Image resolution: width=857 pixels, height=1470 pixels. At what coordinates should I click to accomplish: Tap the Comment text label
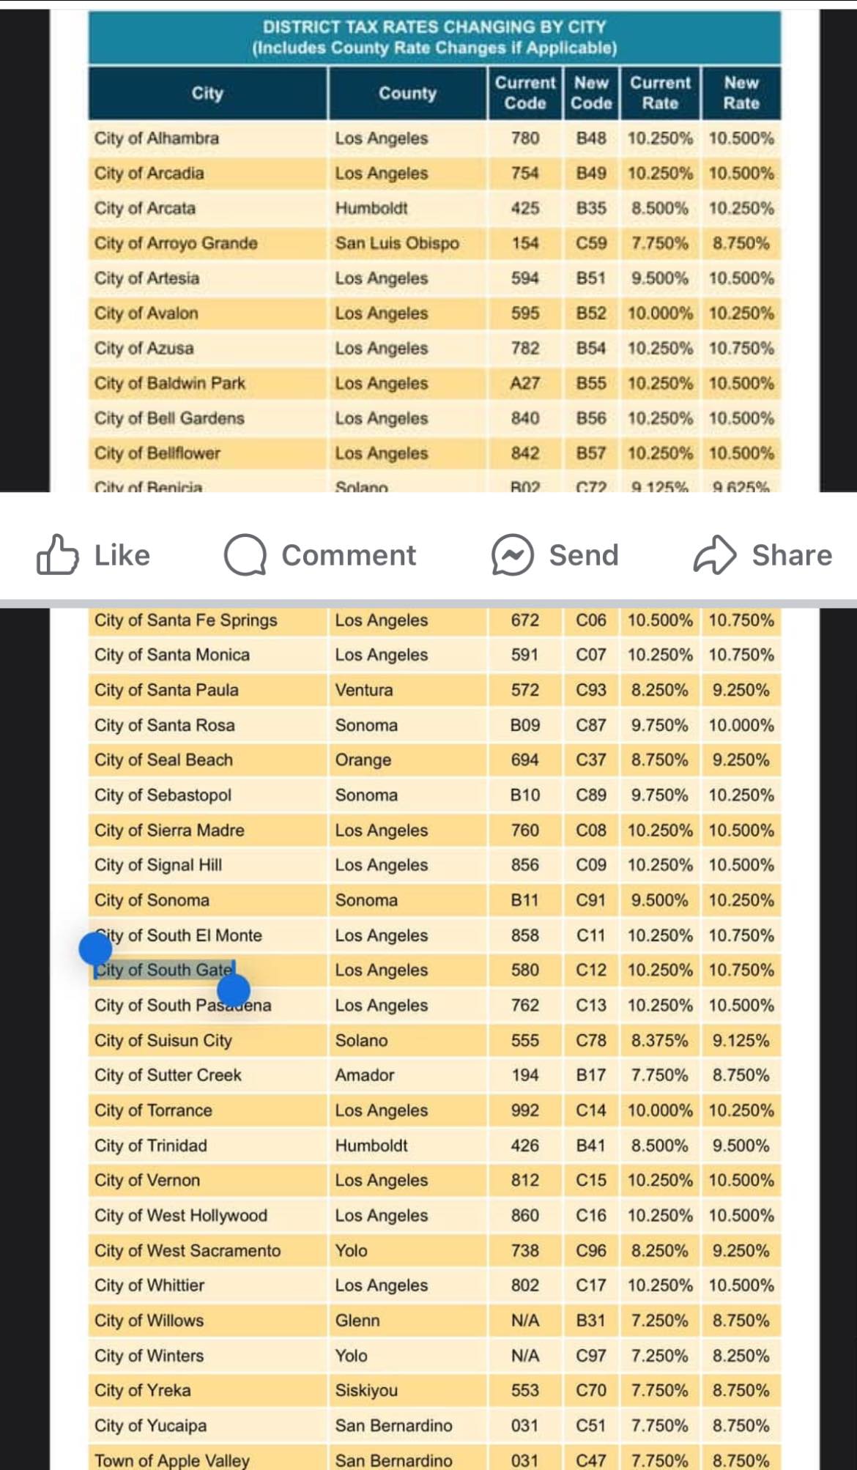pos(349,555)
